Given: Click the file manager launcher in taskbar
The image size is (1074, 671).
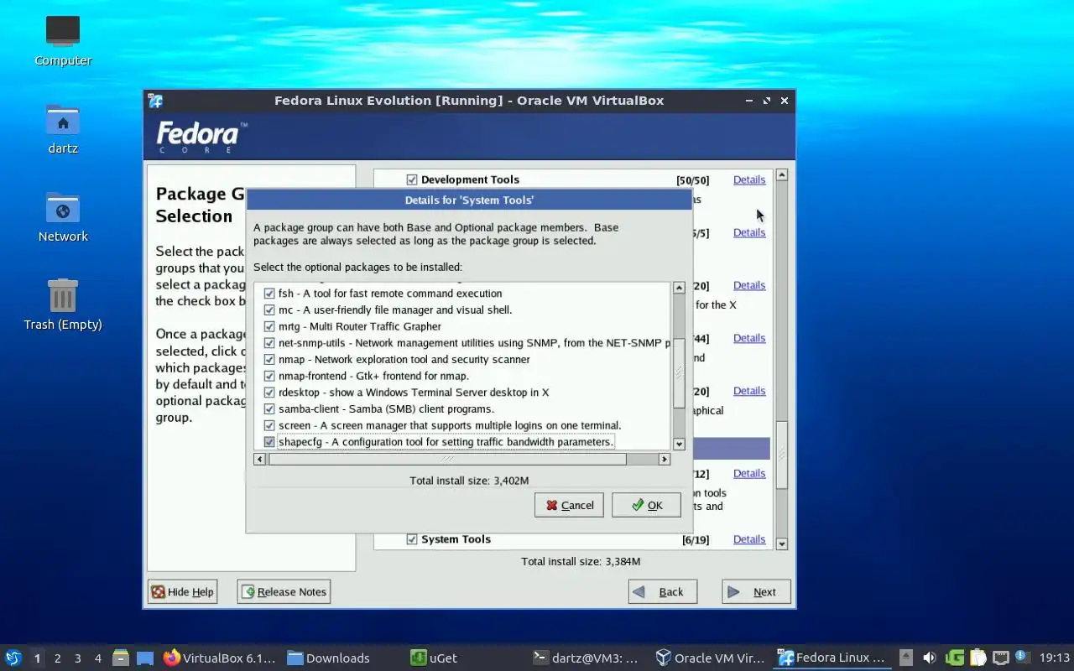Looking at the screenshot, I should pos(121,658).
